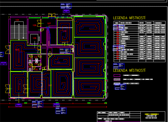Click room label 106

point(34,25)
